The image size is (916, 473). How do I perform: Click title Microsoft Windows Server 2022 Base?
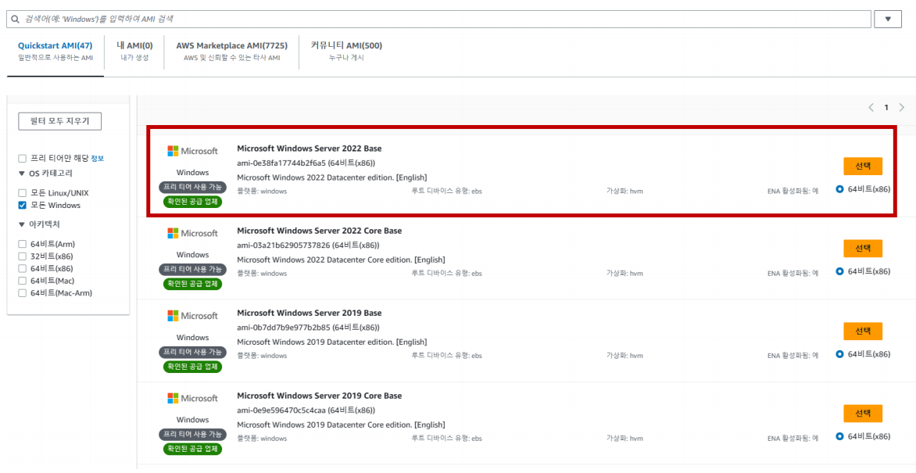click(309, 149)
